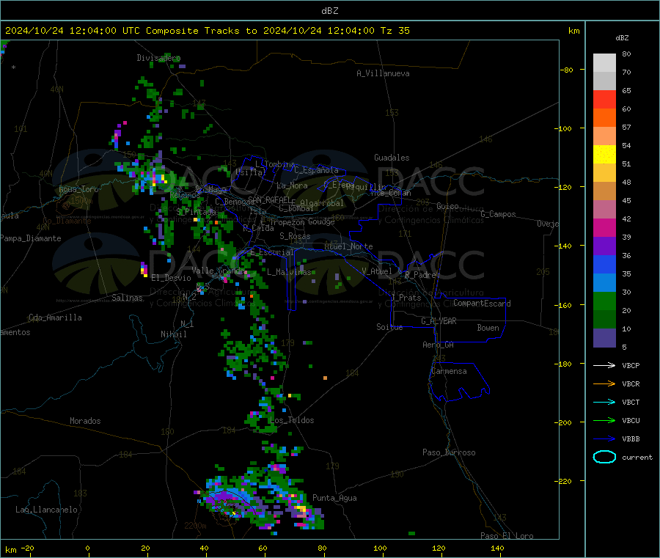Select the red 60-65 dBZ swatch
Viewport: 660px width, 558px height.
pos(604,99)
